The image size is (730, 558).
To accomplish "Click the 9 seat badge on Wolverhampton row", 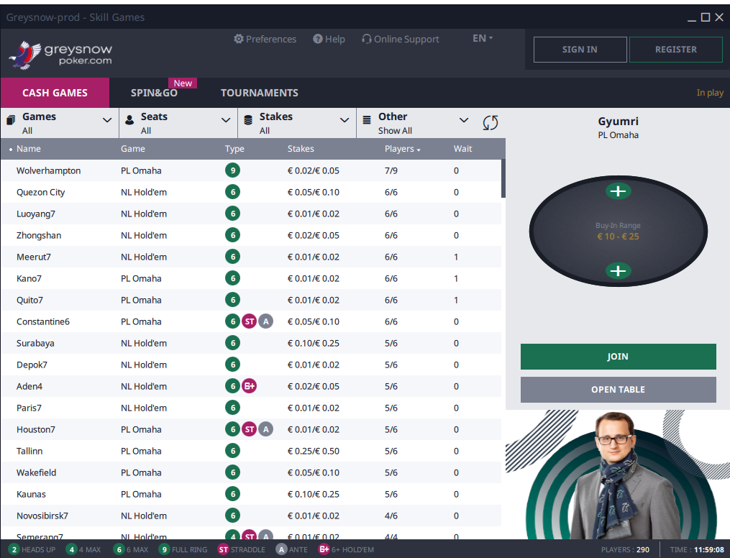I will click(233, 170).
